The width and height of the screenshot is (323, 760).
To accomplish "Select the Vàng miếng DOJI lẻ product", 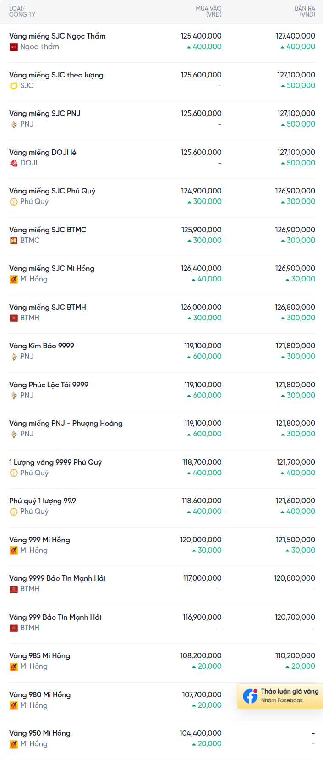I will tap(43, 152).
